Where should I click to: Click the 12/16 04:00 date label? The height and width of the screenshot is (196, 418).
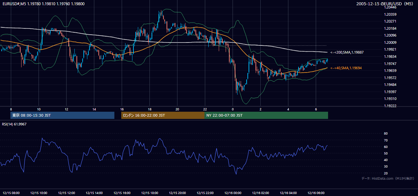(x=288, y=193)
